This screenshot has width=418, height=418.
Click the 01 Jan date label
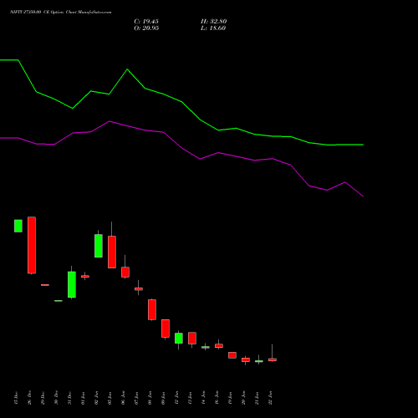tap(83, 398)
